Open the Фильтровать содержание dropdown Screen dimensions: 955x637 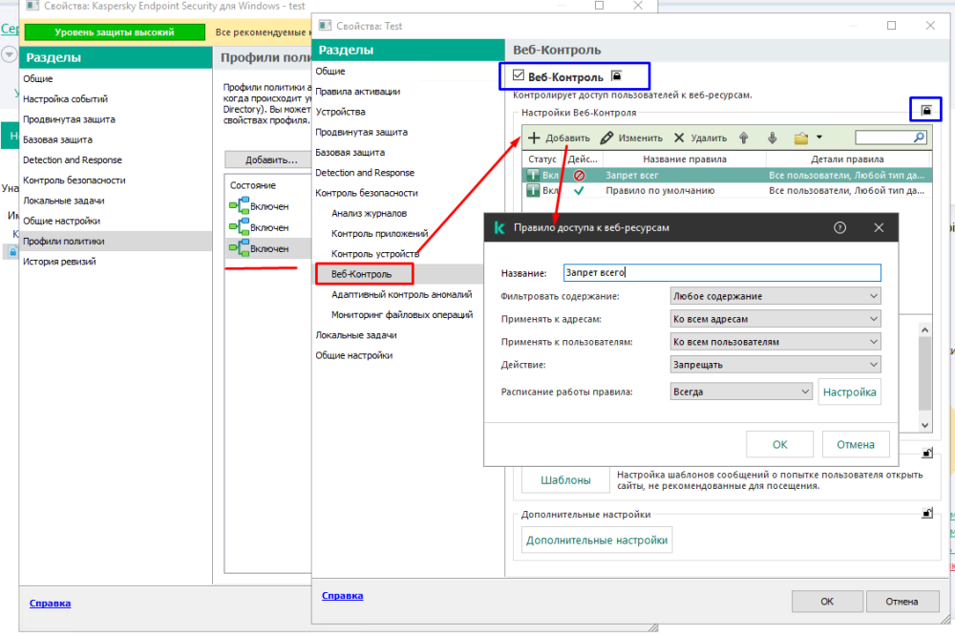775,296
